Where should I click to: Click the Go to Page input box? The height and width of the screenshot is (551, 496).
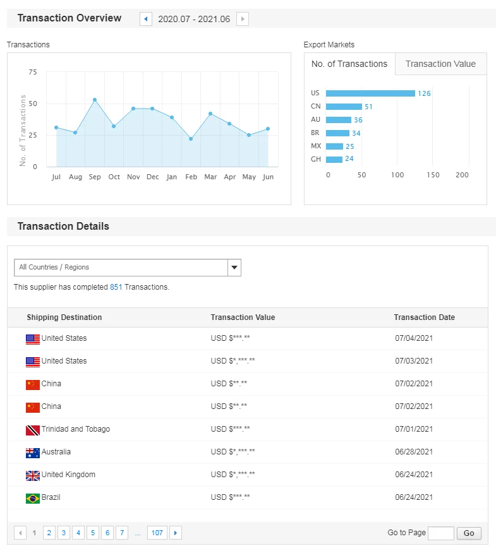[x=440, y=533]
